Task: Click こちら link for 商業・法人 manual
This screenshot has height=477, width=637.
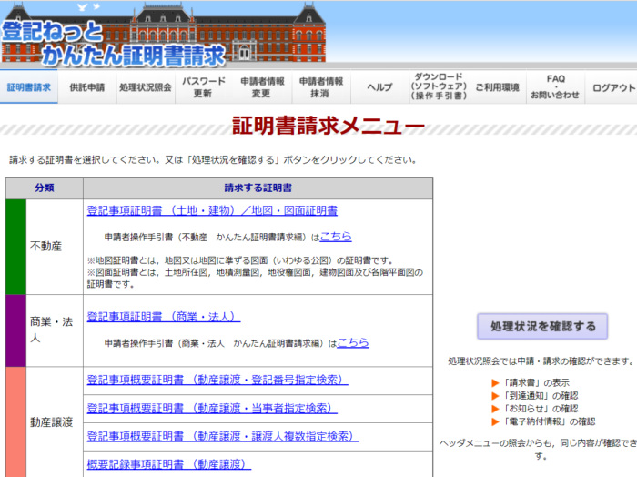Action: click(x=353, y=343)
